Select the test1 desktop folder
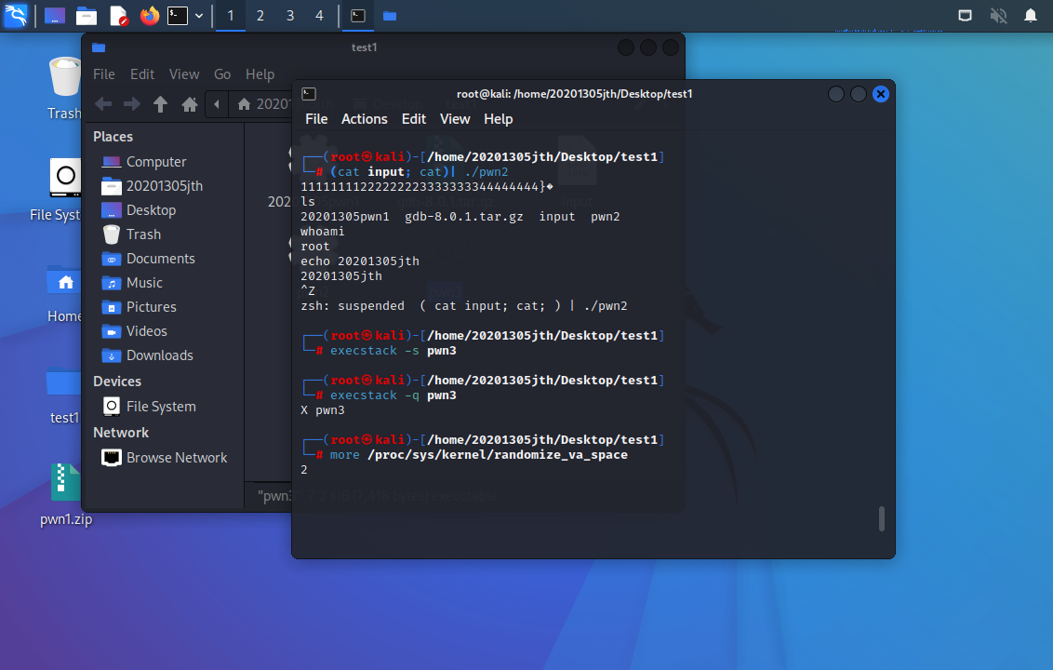 pos(64,395)
